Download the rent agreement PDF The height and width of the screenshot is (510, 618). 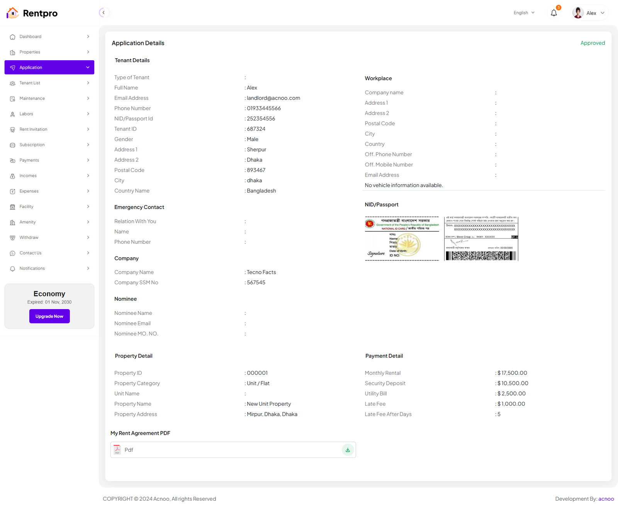[348, 450]
